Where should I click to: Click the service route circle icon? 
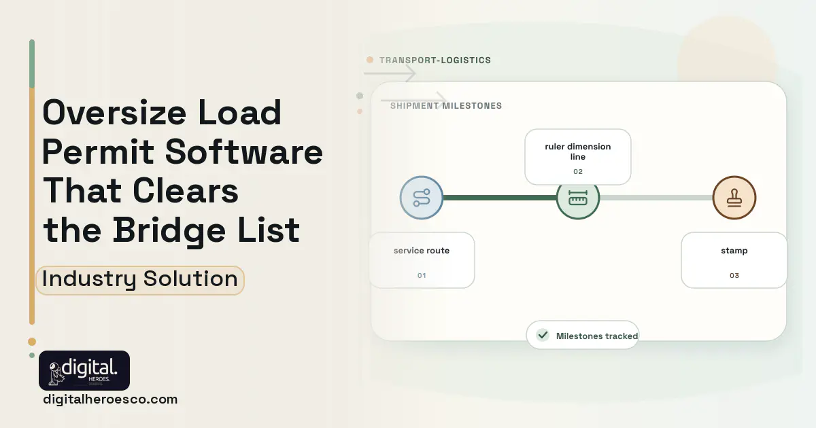click(x=422, y=198)
